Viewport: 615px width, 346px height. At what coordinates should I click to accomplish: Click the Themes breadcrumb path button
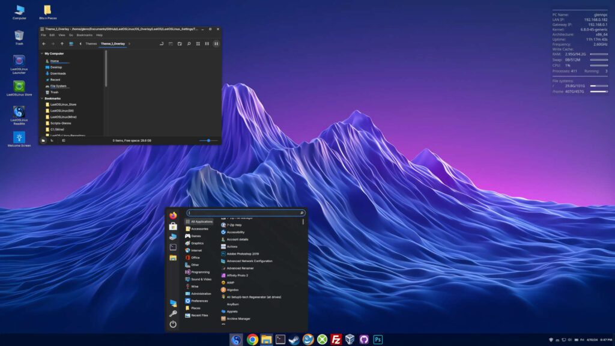point(91,44)
